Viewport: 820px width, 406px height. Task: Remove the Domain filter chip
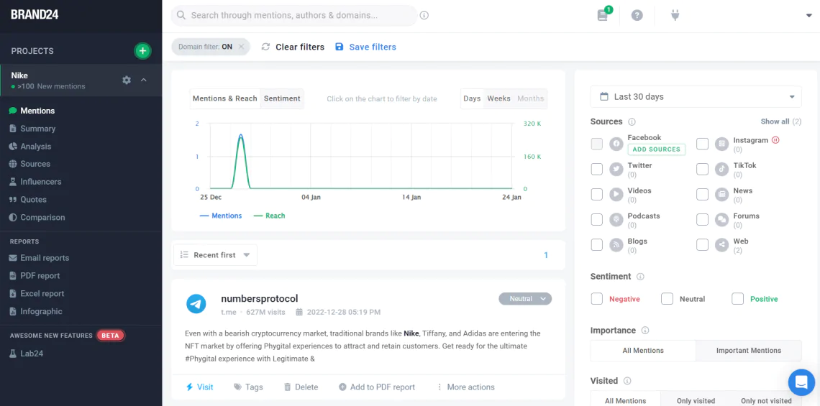coord(242,47)
